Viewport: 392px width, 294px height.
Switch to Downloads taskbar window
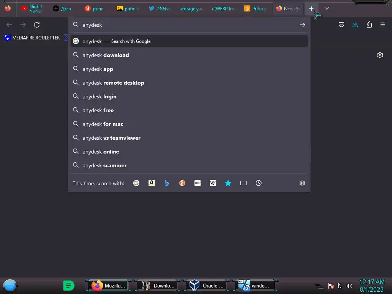[157, 286]
